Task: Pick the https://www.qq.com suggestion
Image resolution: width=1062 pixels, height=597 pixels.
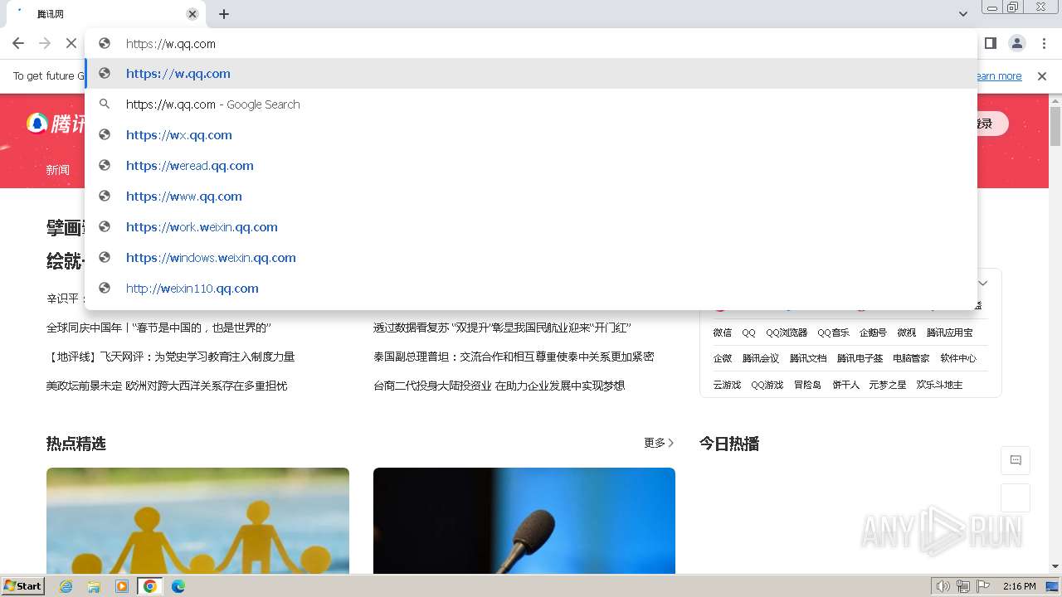Action: [531, 197]
